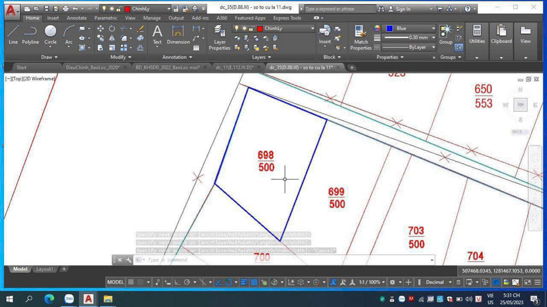The image size is (547, 307).
Task: Toggle lineweight display in status bar
Action: [x=244, y=282]
